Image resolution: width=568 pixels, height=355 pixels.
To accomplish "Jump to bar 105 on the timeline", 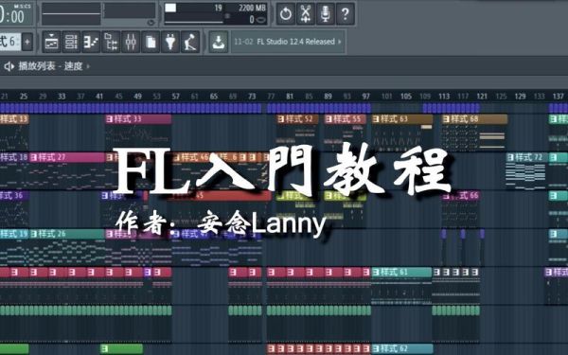I will pos(406,97).
